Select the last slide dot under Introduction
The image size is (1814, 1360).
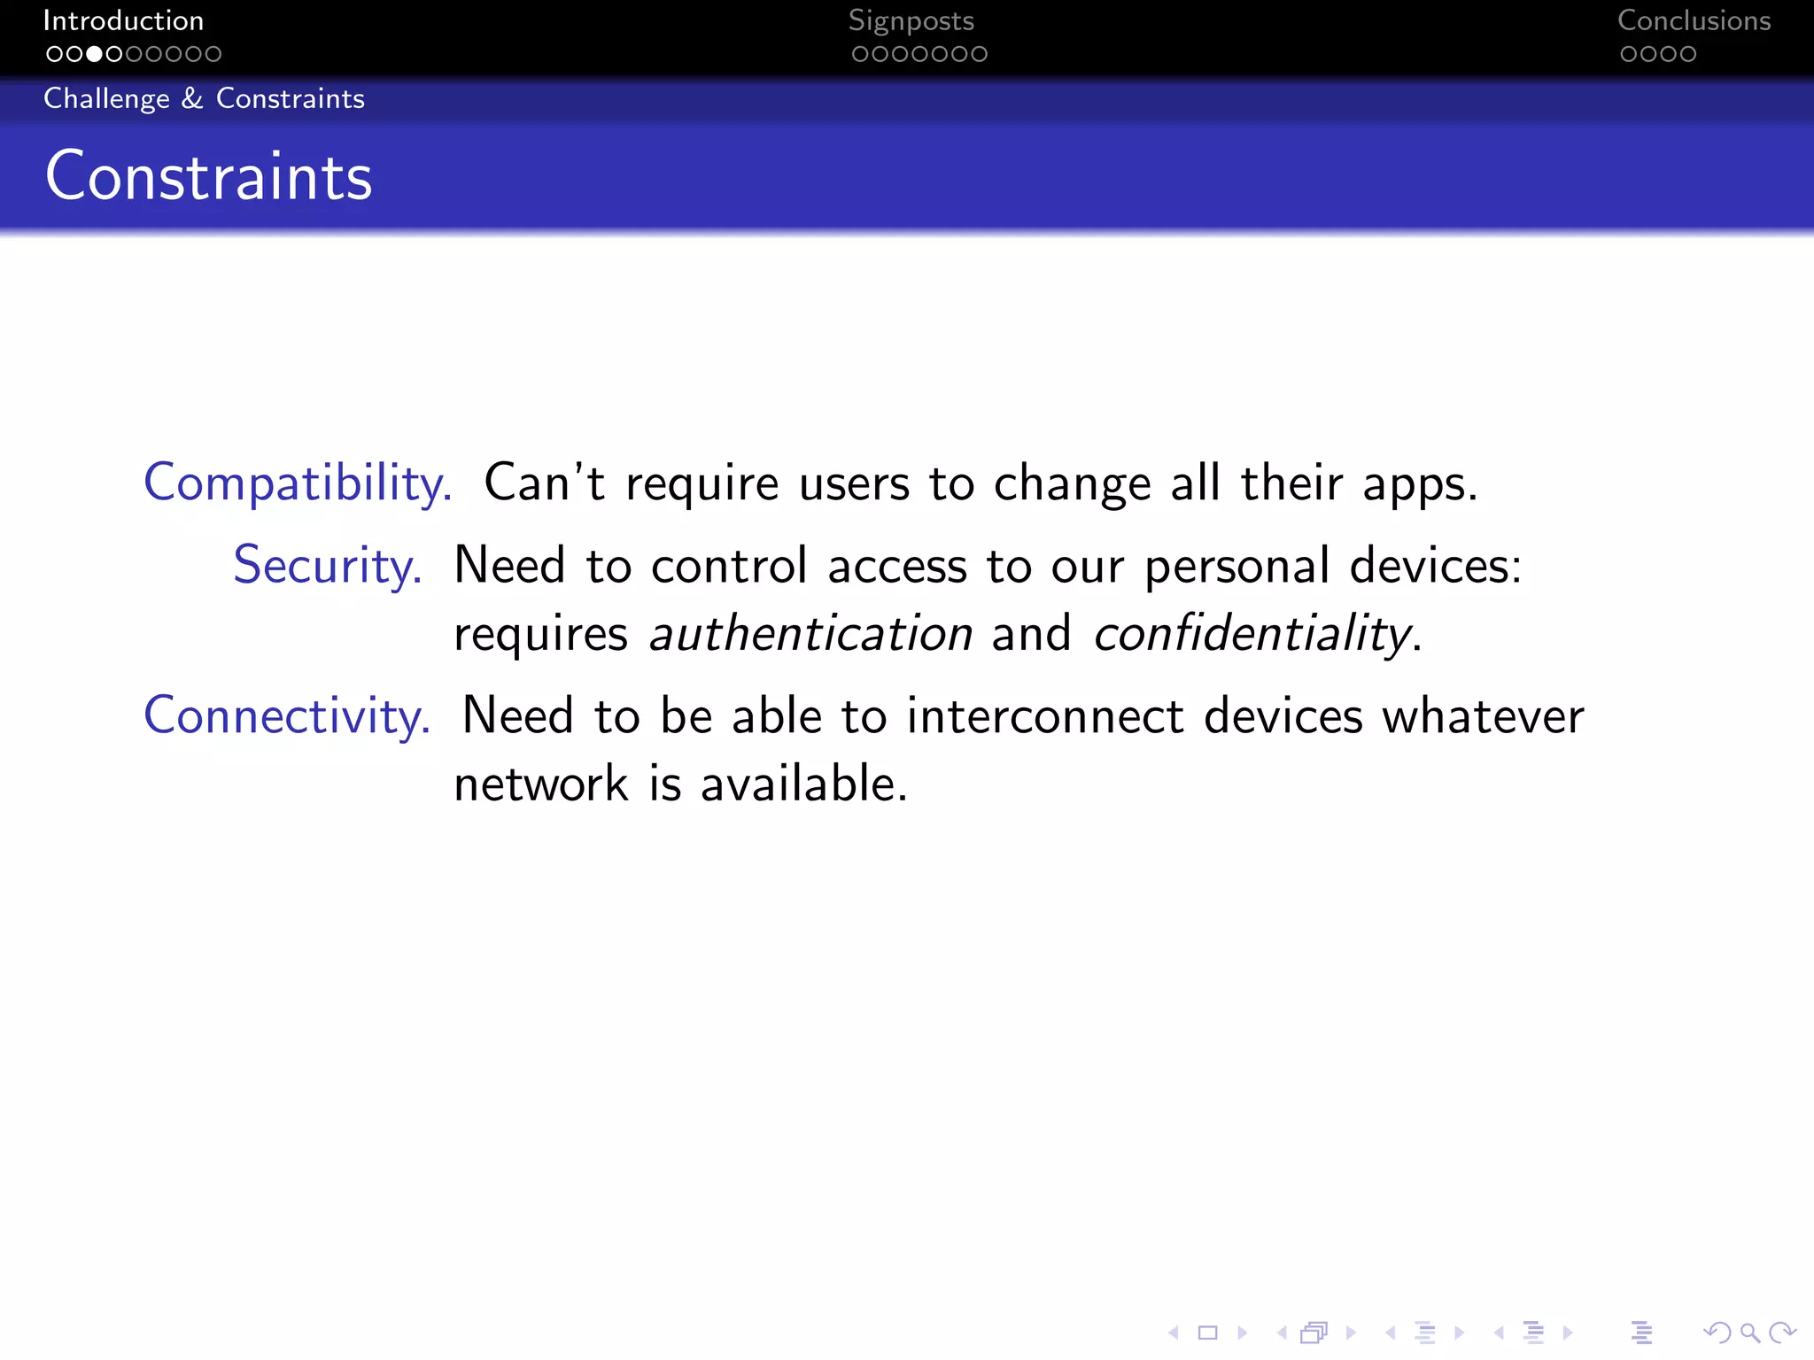pos(213,54)
